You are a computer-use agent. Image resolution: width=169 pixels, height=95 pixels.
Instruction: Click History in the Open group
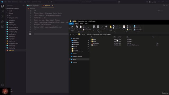(x=129, y=30)
